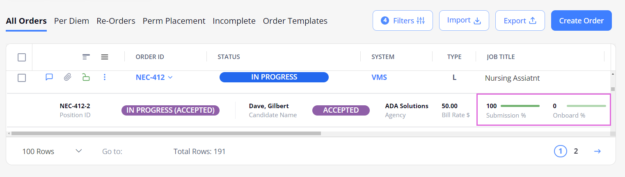Click the green unlock icon on NEC-412
Viewport: 625px width, 177px height.
point(86,77)
